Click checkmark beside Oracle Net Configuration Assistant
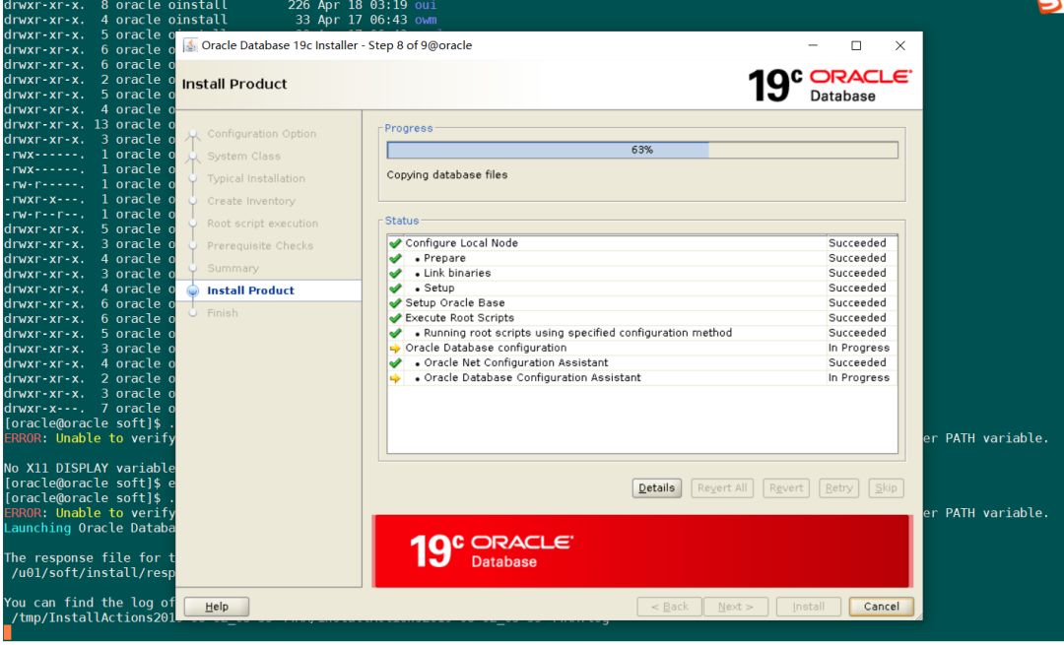The image size is (1064, 645). coord(395,362)
